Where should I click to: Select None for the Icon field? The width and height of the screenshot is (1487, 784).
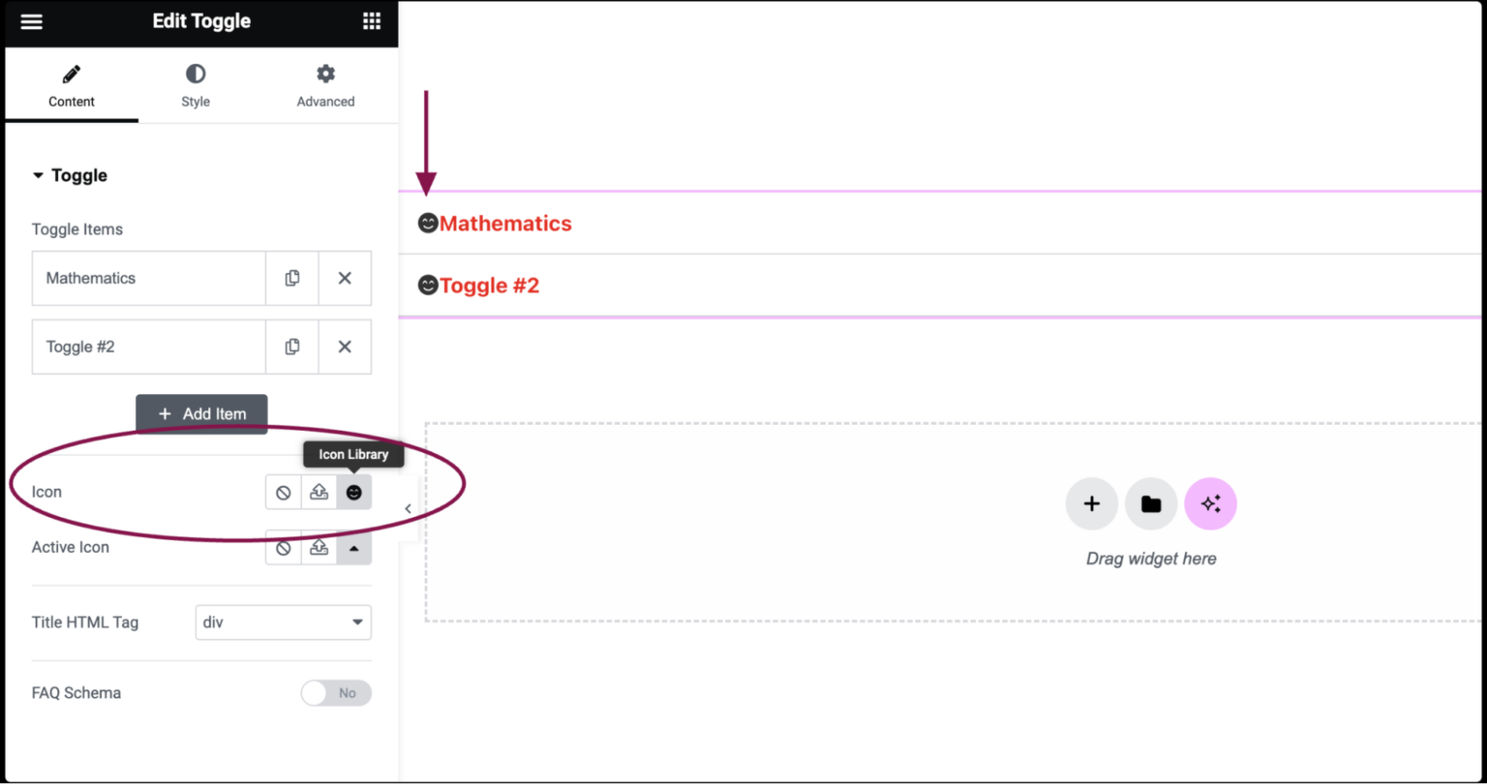tap(283, 492)
